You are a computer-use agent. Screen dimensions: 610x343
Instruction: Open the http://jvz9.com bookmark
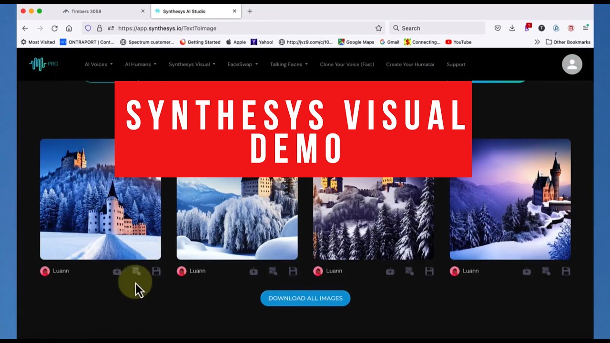click(x=305, y=42)
